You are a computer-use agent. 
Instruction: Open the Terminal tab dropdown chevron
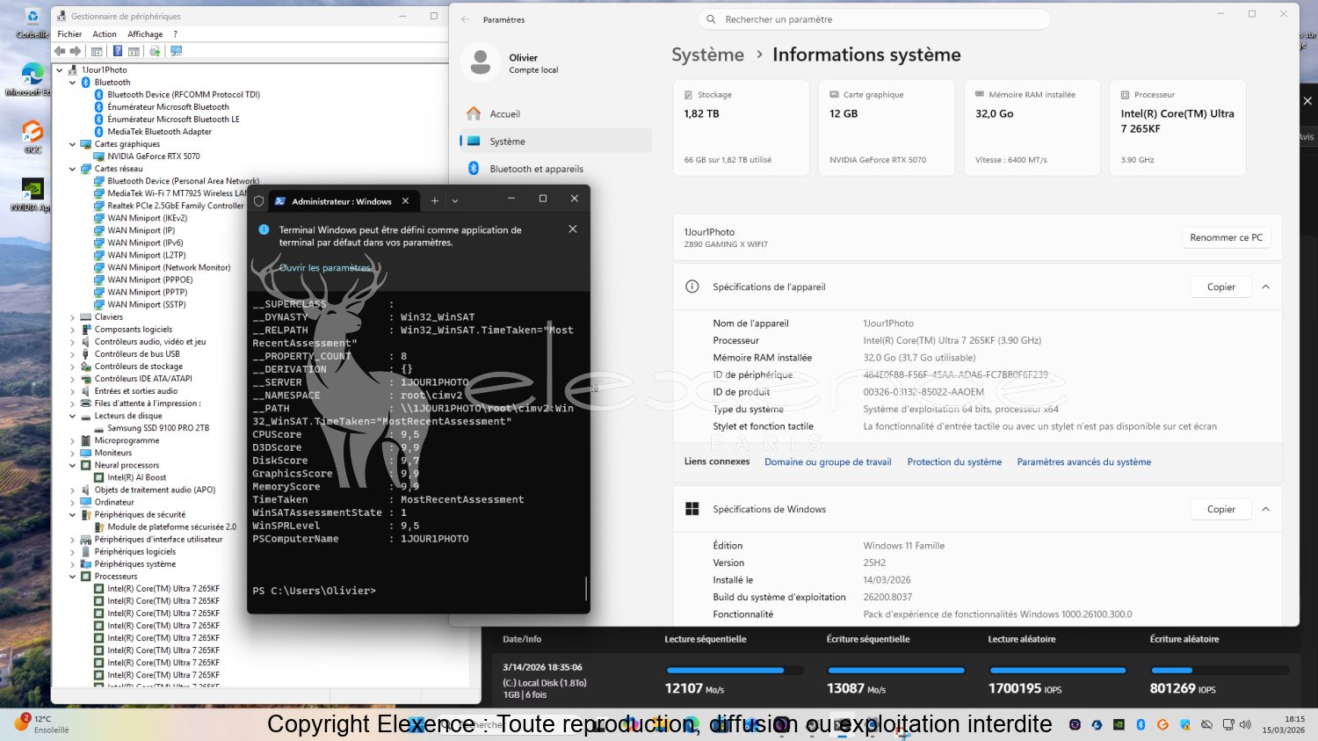click(x=455, y=201)
